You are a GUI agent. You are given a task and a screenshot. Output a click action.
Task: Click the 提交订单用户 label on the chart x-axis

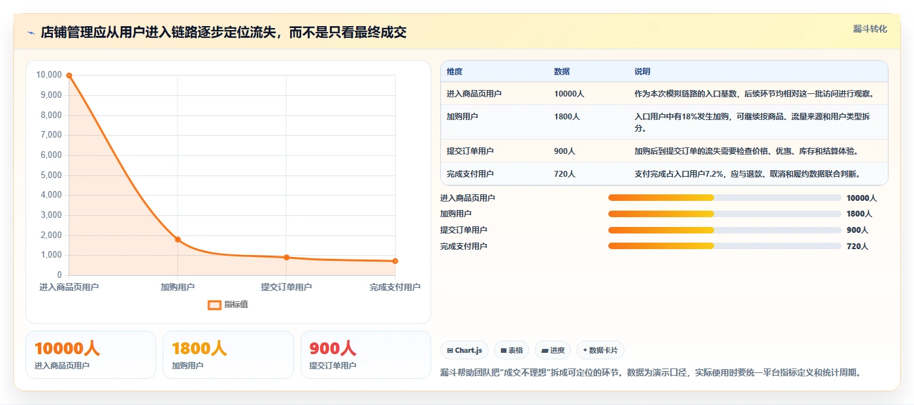coord(286,287)
